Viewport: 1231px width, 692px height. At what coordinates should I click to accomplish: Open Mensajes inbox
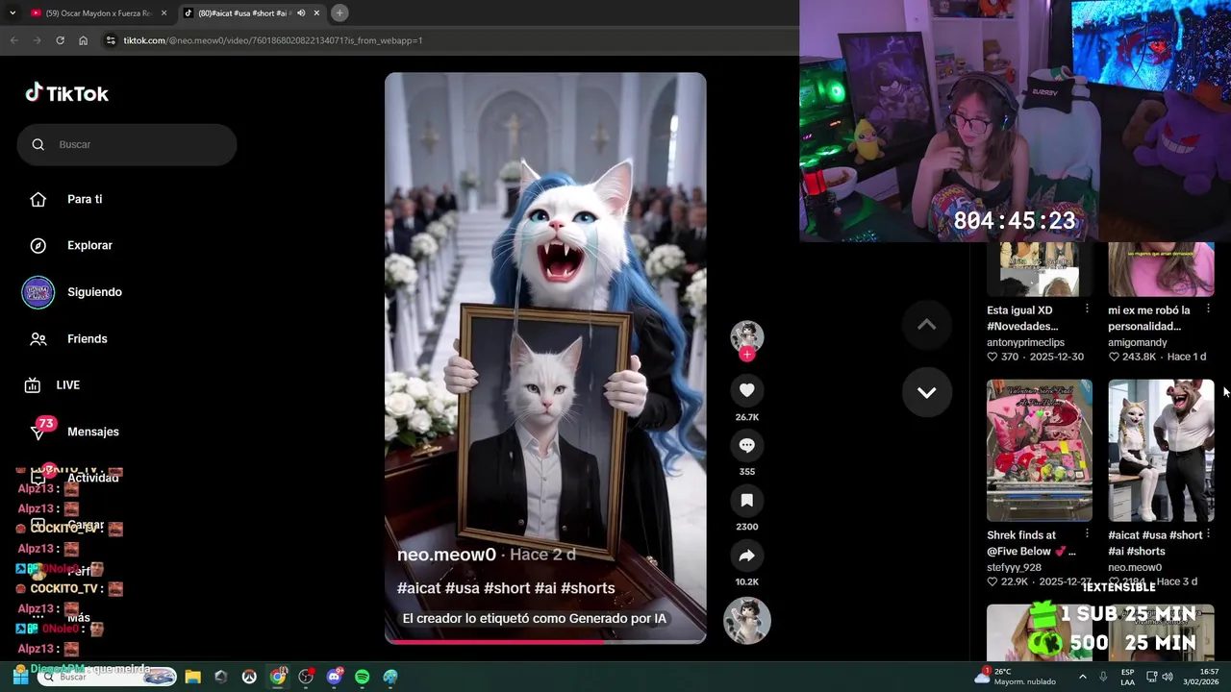[x=93, y=432]
